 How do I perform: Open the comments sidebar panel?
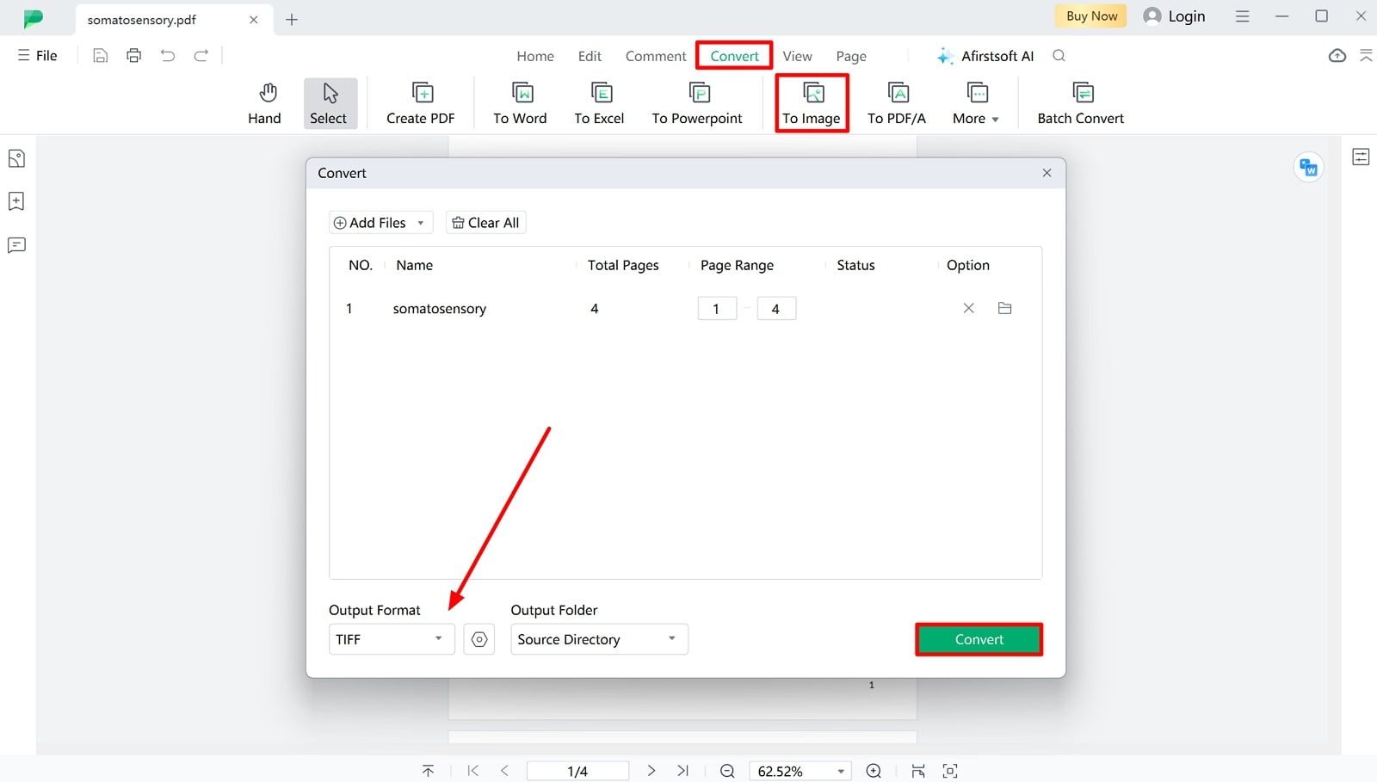(16, 245)
